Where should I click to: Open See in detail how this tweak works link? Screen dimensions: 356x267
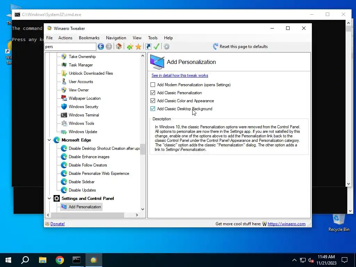[x=180, y=75]
